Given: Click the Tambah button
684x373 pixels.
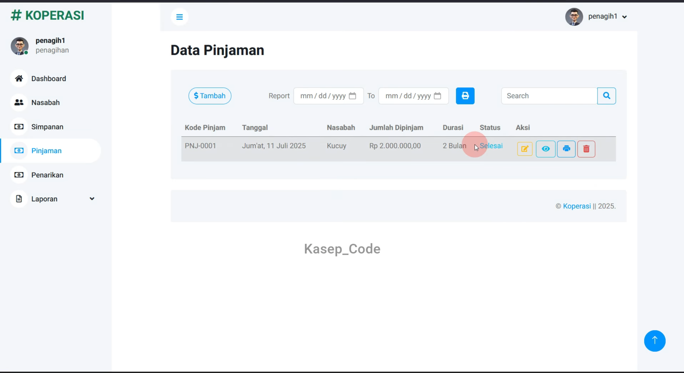Looking at the screenshot, I should 210,96.
